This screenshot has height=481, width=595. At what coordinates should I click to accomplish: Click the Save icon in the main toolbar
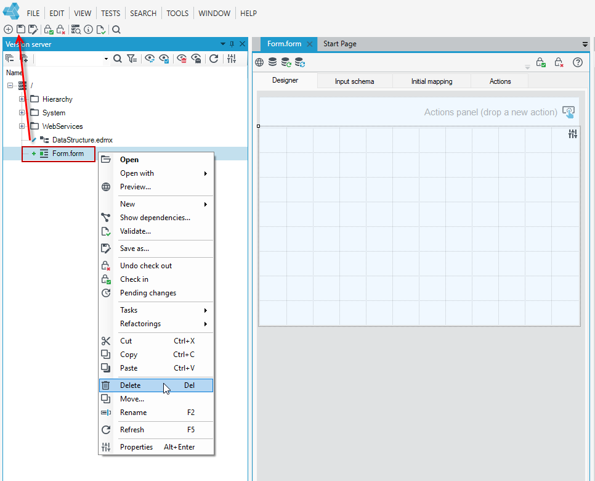pyautogui.click(x=20, y=29)
